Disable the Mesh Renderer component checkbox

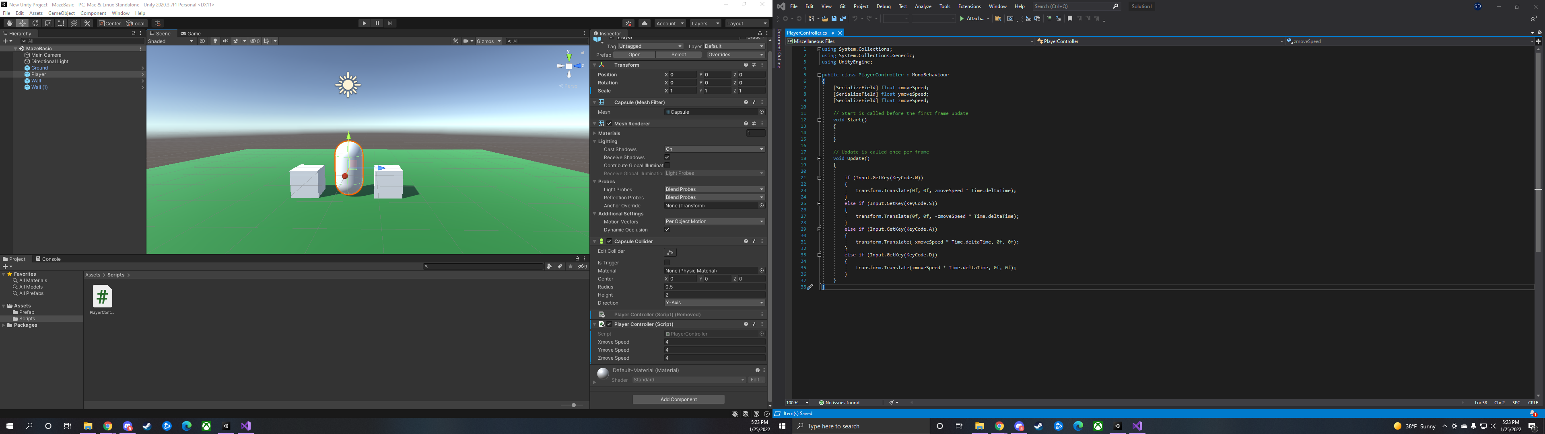(610, 123)
